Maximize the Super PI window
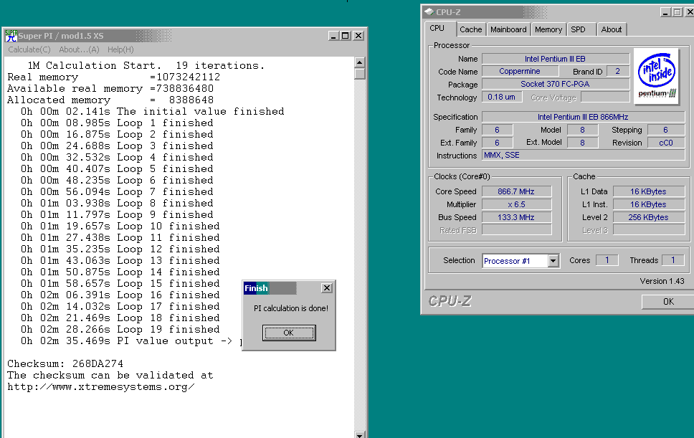The image size is (694, 438). point(346,36)
